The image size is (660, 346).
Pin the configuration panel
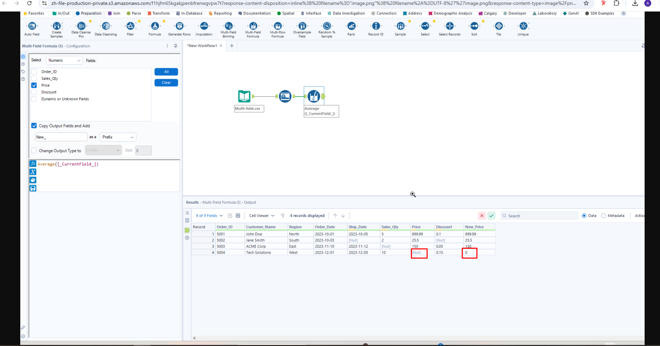point(176,46)
